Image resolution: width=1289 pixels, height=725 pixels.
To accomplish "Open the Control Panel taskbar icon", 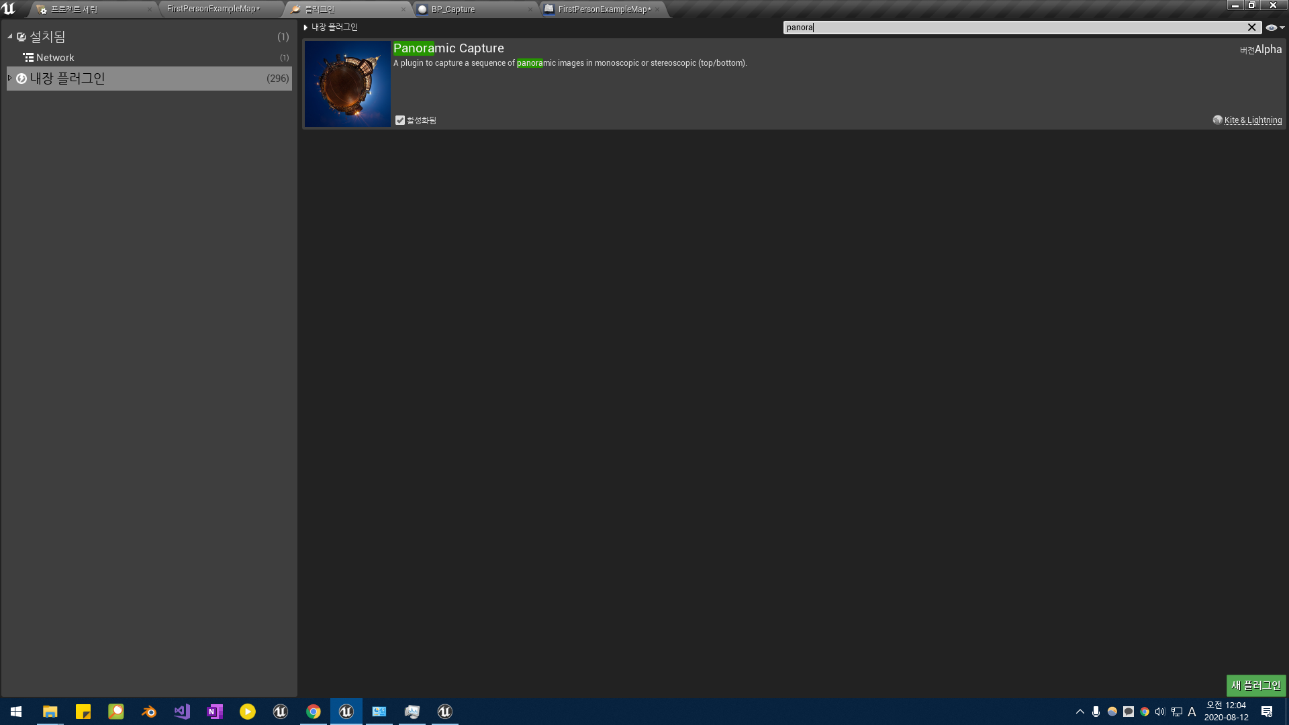I will point(379,712).
